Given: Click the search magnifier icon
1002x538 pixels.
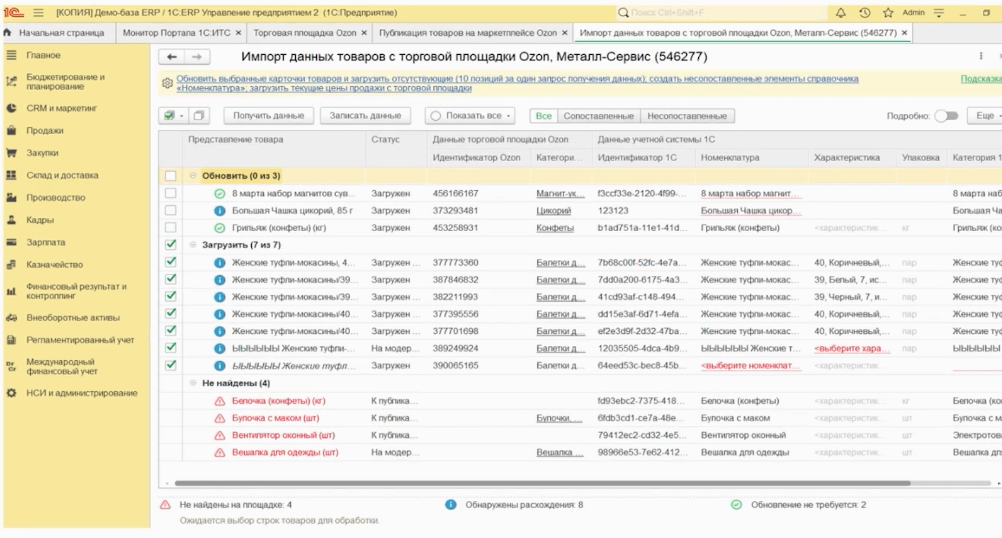Looking at the screenshot, I should point(623,13).
